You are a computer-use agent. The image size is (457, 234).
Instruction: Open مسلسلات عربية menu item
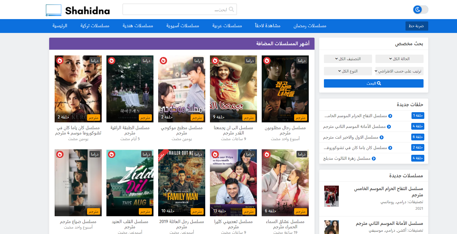(x=227, y=26)
